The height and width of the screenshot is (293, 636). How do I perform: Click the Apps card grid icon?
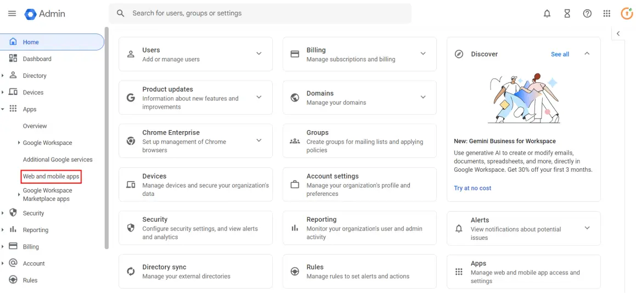pos(459,272)
